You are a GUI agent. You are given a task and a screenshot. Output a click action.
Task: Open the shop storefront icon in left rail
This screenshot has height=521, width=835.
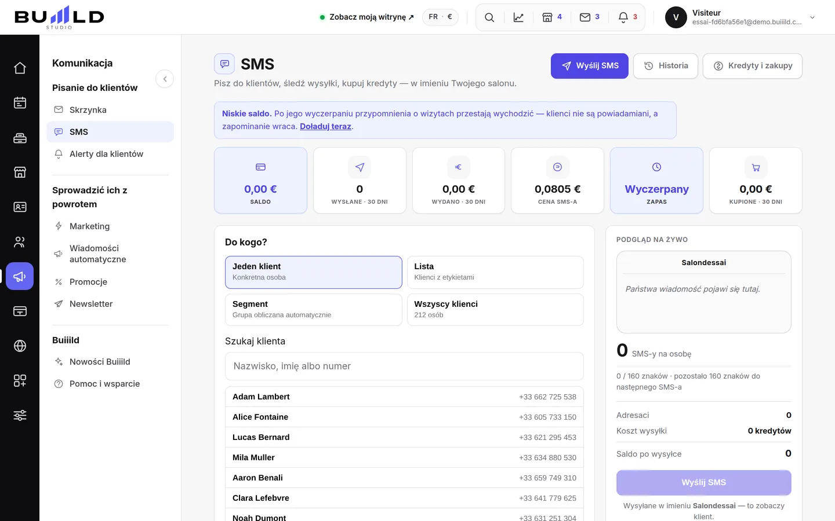tap(20, 172)
